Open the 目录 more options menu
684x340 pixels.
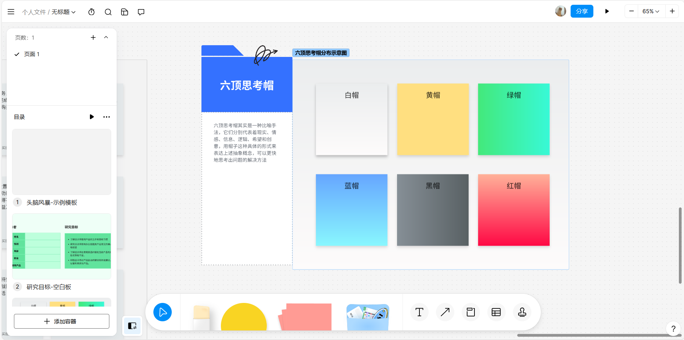pyautogui.click(x=106, y=117)
